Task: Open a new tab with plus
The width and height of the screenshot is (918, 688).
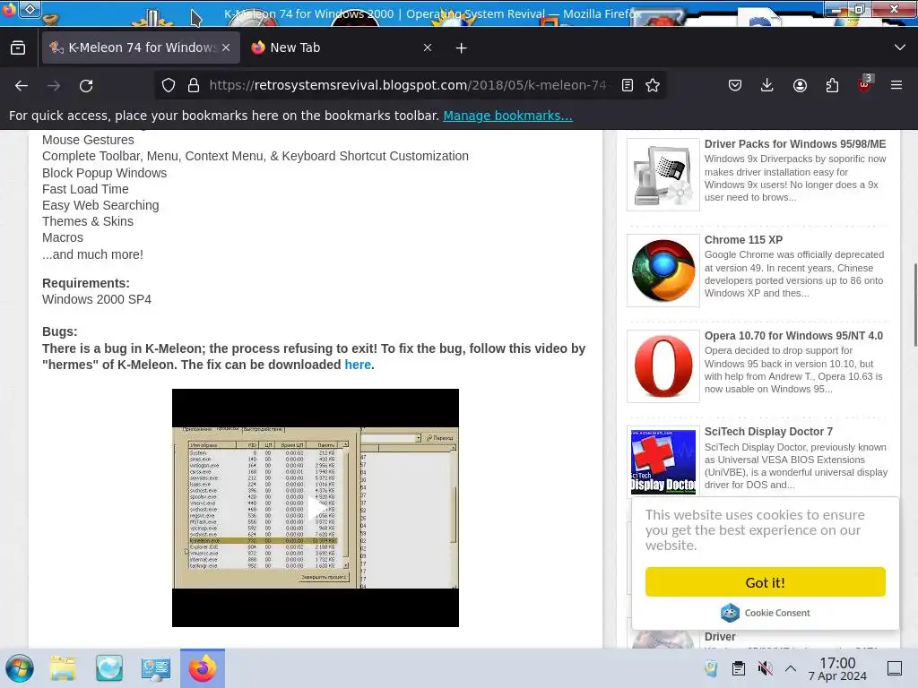Action: click(462, 48)
